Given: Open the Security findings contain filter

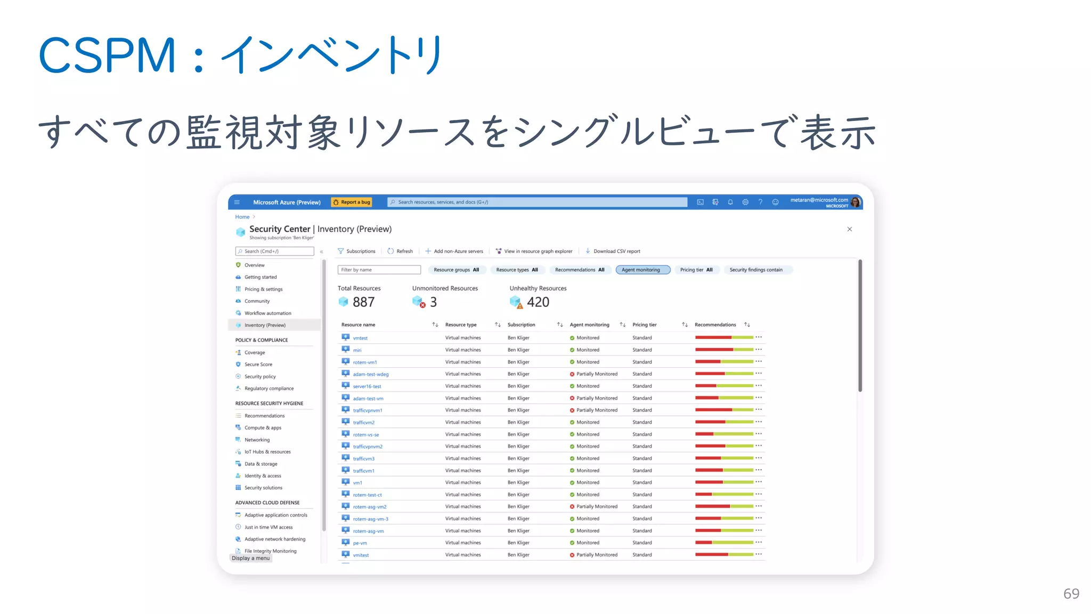Looking at the screenshot, I should 759,270.
